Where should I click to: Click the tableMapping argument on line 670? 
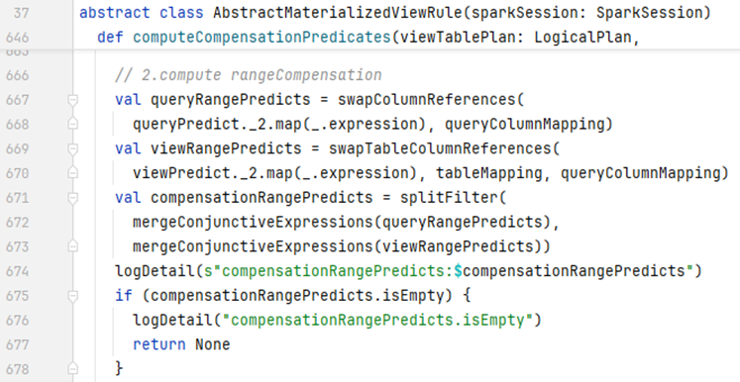[x=489, y=173]
